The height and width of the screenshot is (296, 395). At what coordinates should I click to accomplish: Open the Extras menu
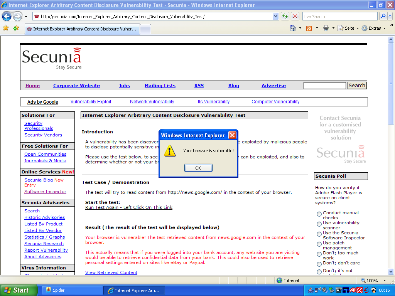coord(373,28)
